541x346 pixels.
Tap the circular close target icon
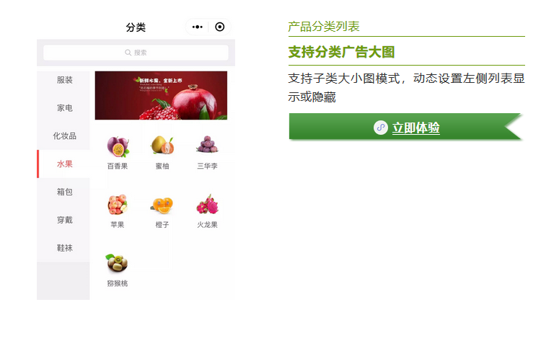(x=220, y=27)
